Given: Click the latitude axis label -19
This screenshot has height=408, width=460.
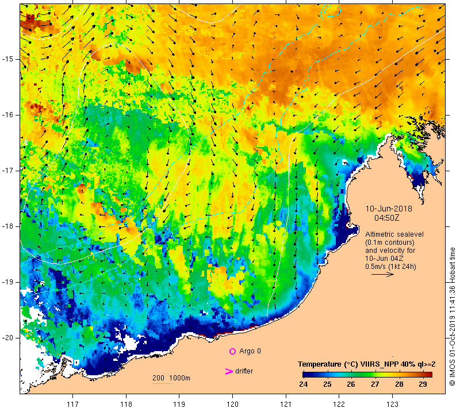Looking at the screenshot, I should point(7,282).
